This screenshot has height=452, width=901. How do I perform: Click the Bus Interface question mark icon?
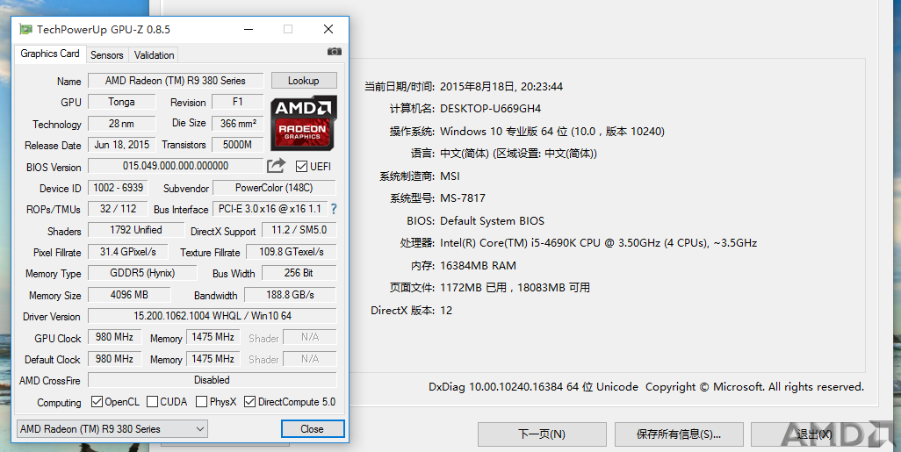pos(334,209)
